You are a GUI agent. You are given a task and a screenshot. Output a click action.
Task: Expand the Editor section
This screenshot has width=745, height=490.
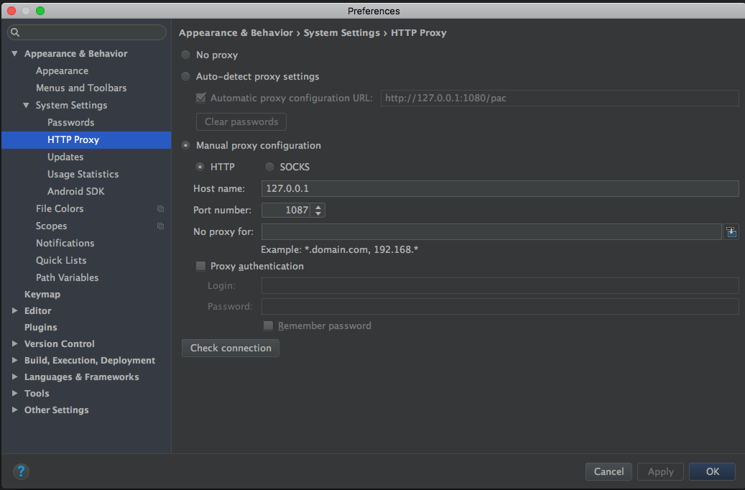click(15, 310)
